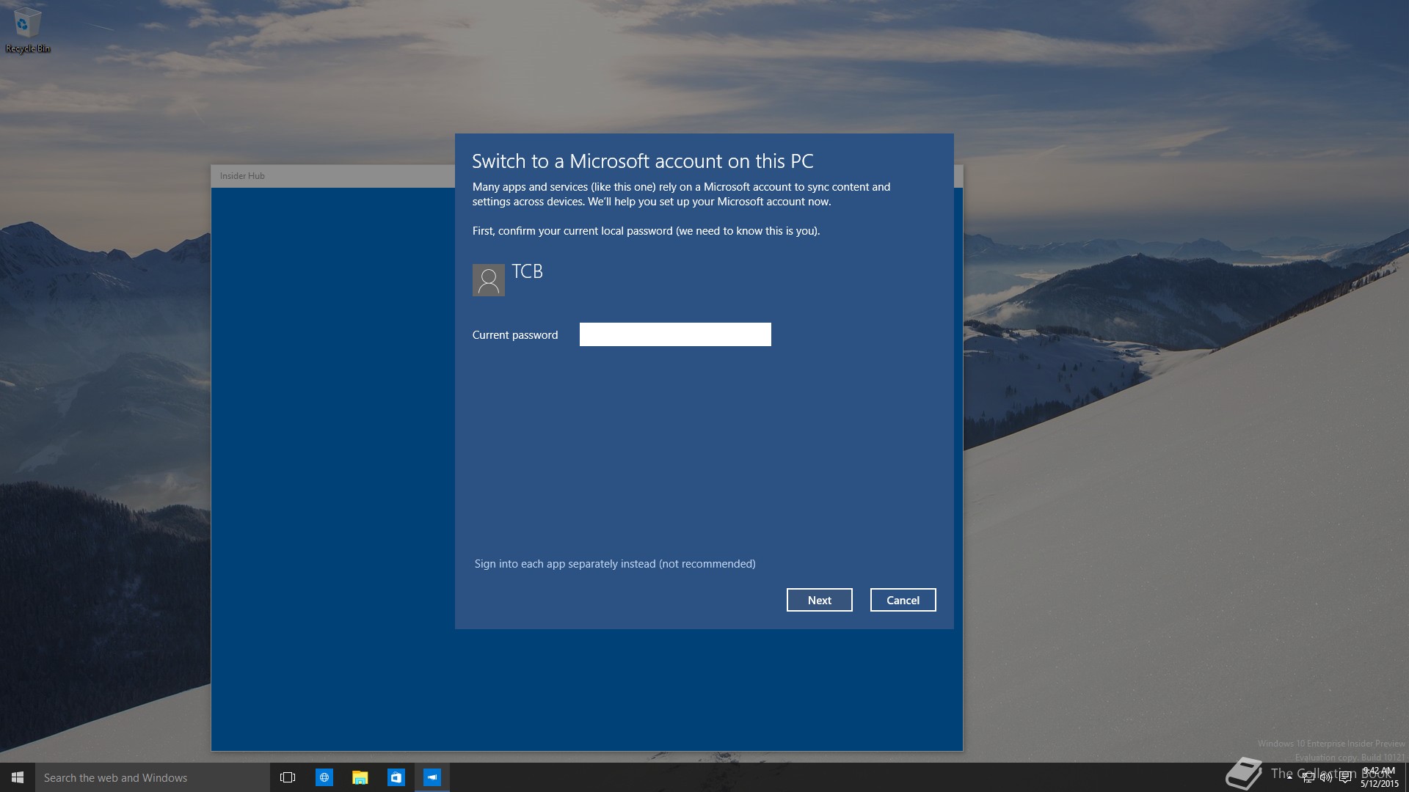Open File Explorer from the taskbar
1409x792 pixels.
360,777
